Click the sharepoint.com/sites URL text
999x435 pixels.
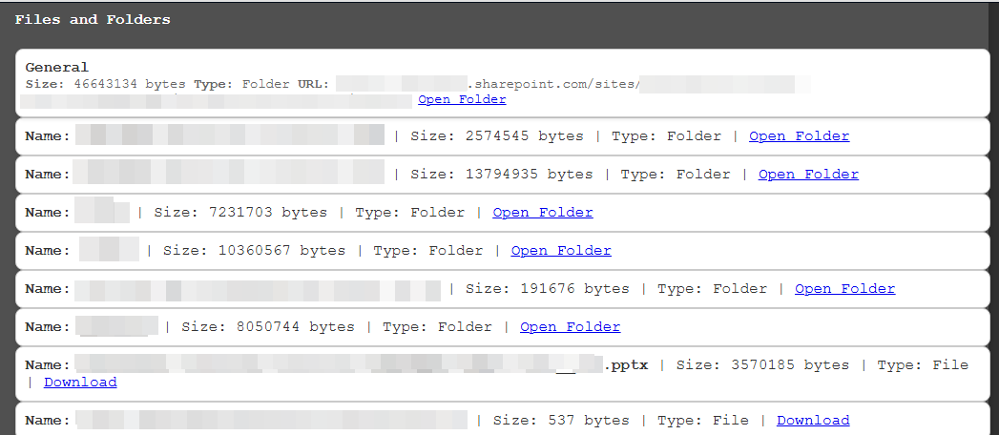coord(552,84)
